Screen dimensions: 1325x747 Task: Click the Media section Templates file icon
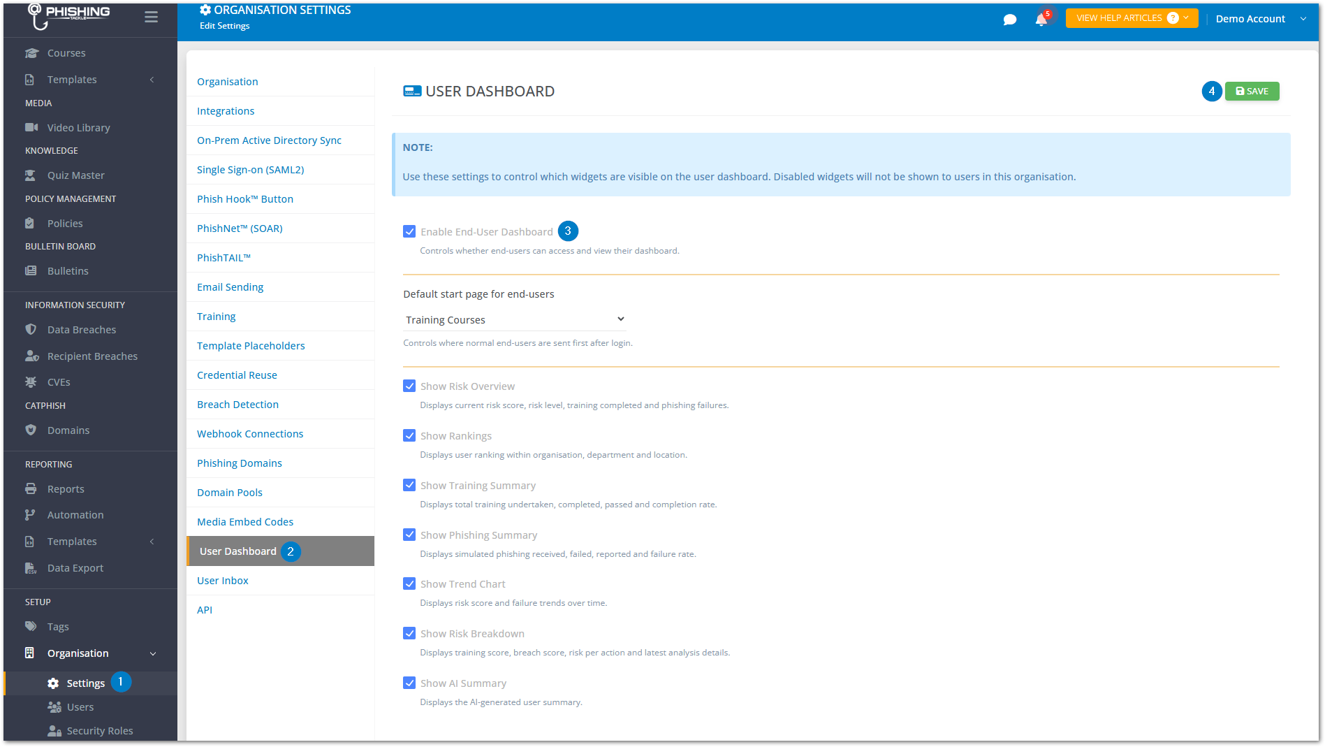[29, 80]
